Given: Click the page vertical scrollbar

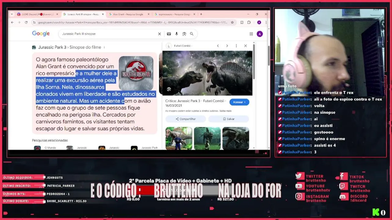Looking at the screenshot, I should point(269,55).
